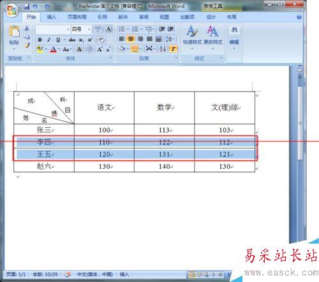The width and height of the screenshot is (319, 282).
Task: Undo the last action
Action: [35, 7]
